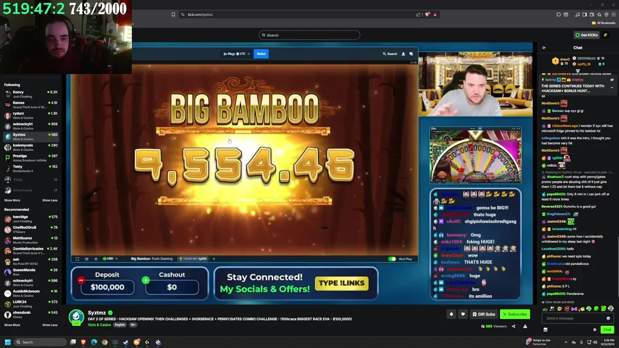Screen dimensions: 619x348
Task: Open QueenManda channel in Recommended list
Action: click(x=31, y=272)
